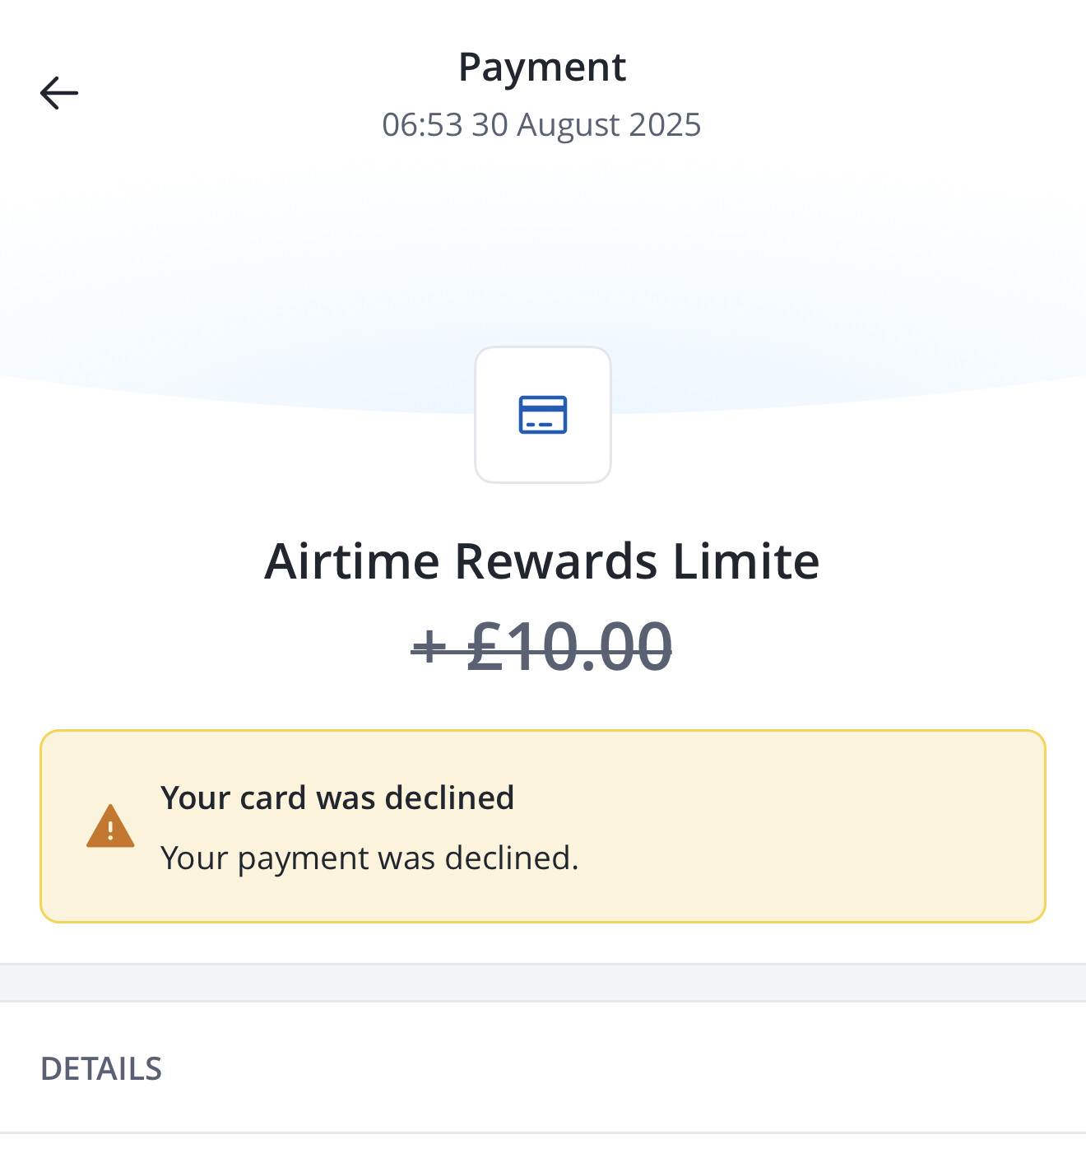Select the "Payment" page title
This screenshot has width=1086, height=1172.
pyautogui.click(x=542, y=67)
